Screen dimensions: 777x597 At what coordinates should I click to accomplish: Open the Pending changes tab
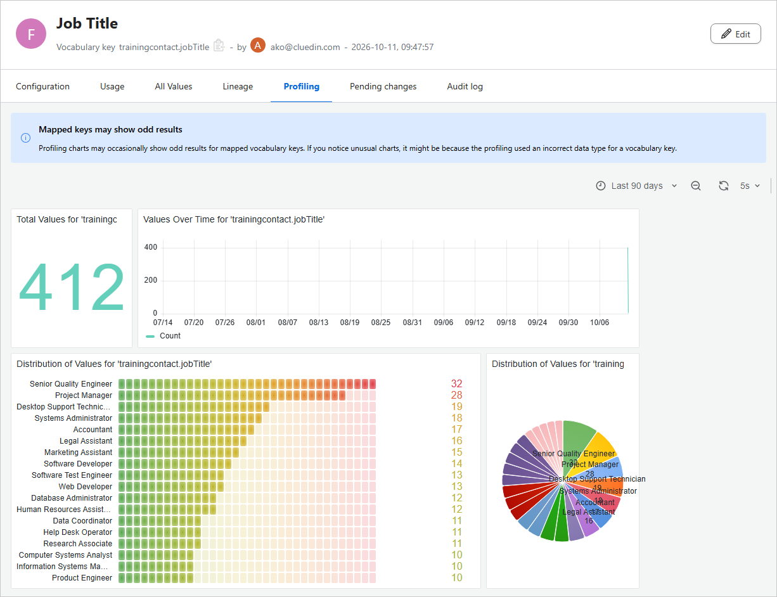pyautogui.click(x=383, y=86)
